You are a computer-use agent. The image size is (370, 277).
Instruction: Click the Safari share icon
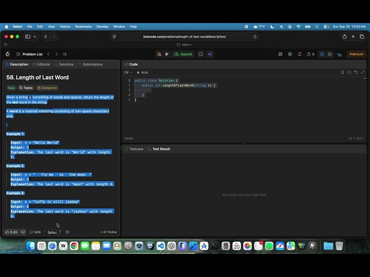pos(345,36)
